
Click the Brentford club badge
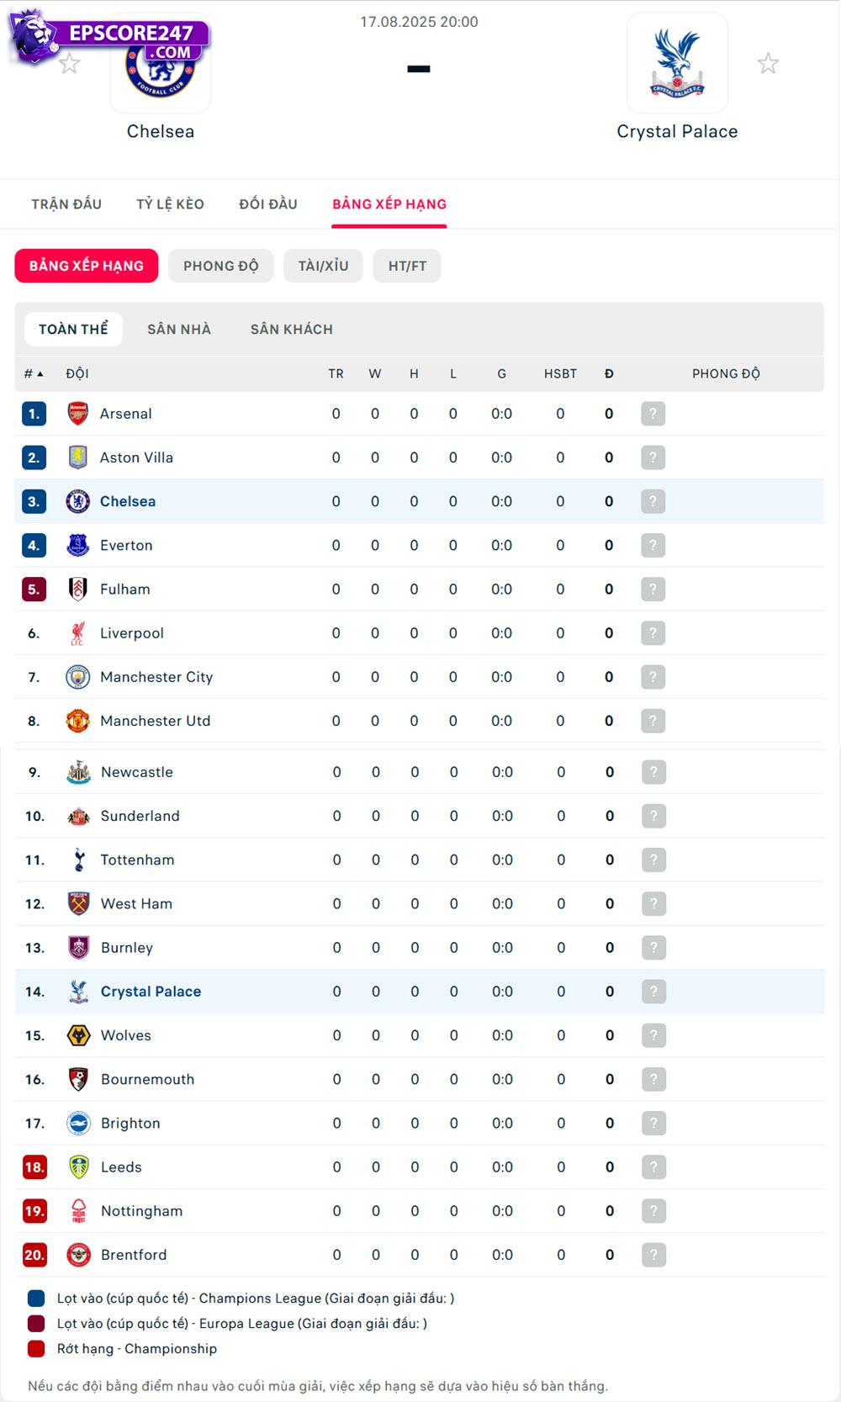tap(79, 1255)
